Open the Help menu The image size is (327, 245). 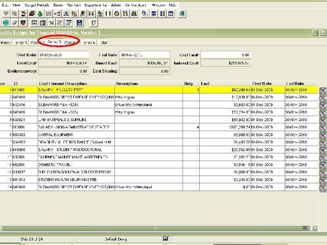point(173,5)
